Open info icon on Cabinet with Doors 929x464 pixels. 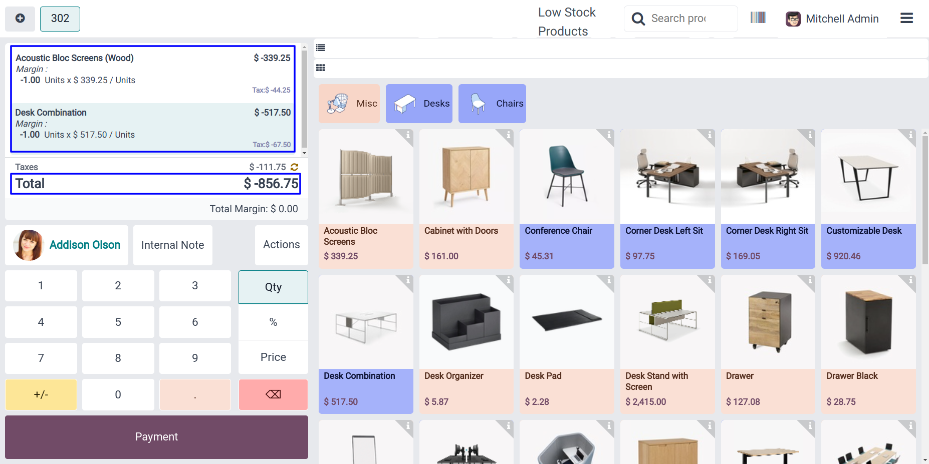point(508,135)
